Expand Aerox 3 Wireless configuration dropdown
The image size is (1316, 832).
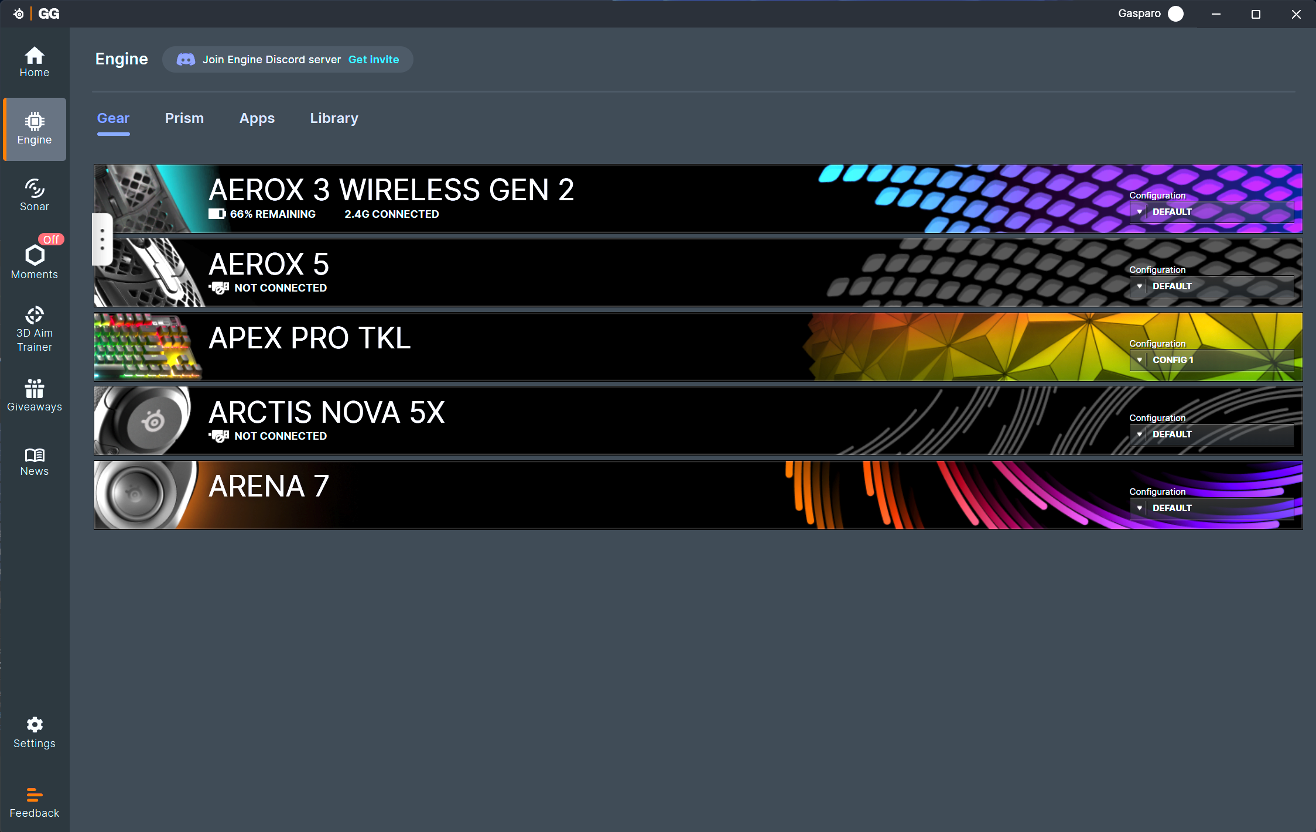coord(1211,212)
